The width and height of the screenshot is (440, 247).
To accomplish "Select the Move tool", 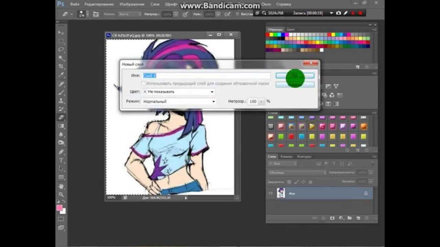I will point(61,33).
